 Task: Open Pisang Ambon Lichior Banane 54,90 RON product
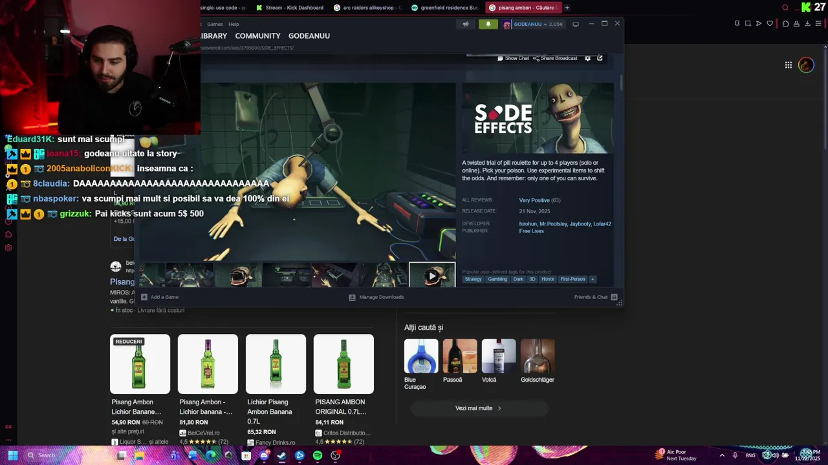(140, 389)
